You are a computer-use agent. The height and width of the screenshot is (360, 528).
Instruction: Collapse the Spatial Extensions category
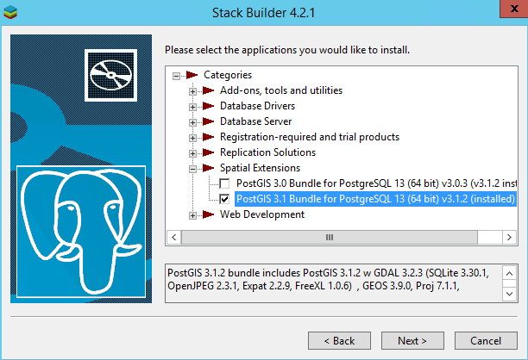(x=192, y=169)
